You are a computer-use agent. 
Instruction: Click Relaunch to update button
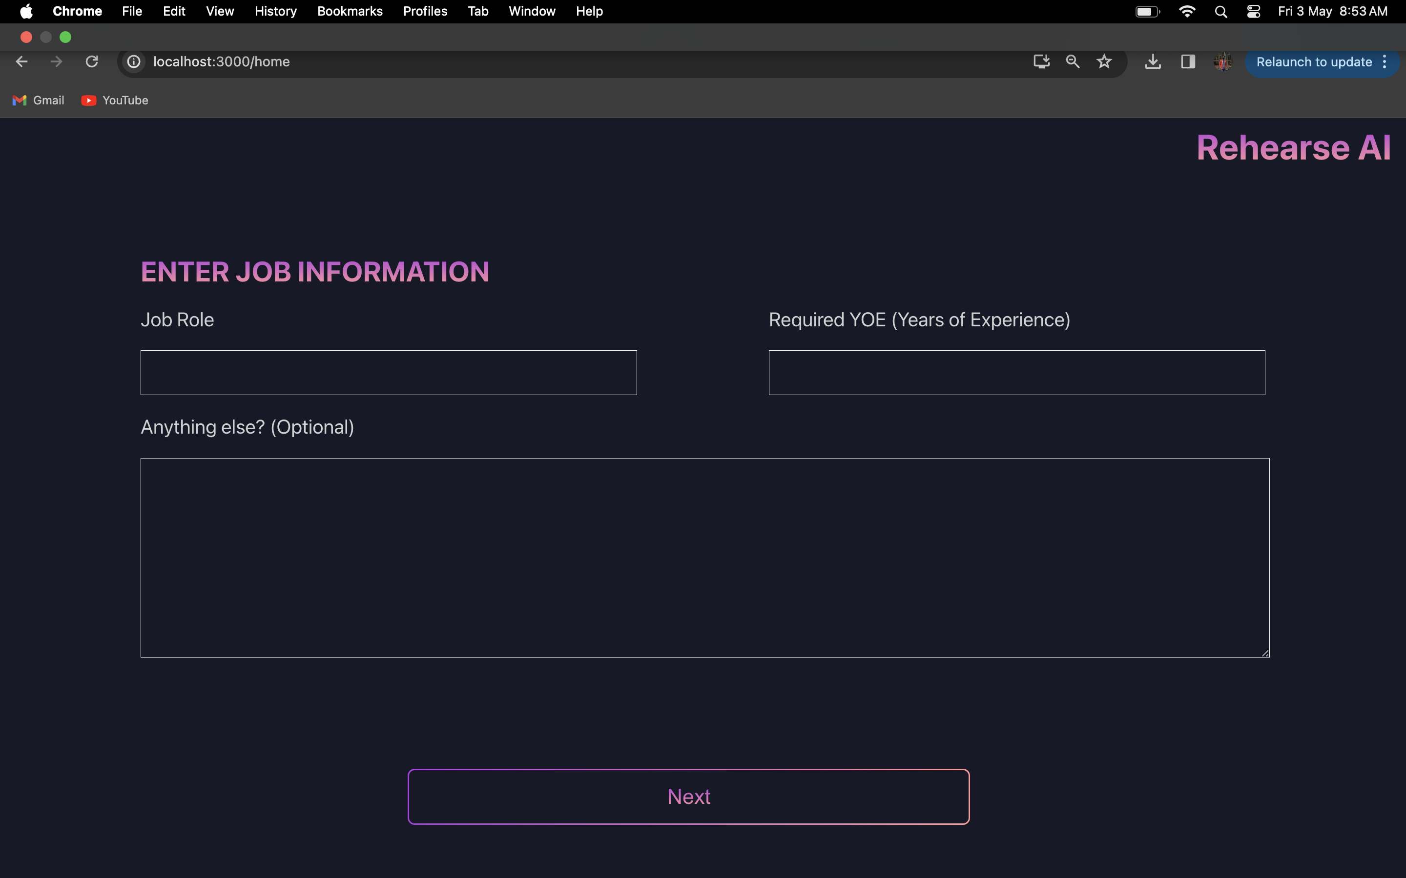pyautogui.click(x=1314, y=62)
